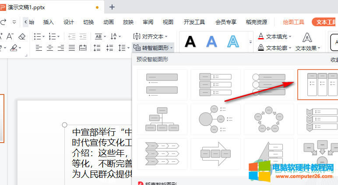Viewport: 338px width, 185px height.
Task: Click the 绘图工具 tab link
Action: 293,22
